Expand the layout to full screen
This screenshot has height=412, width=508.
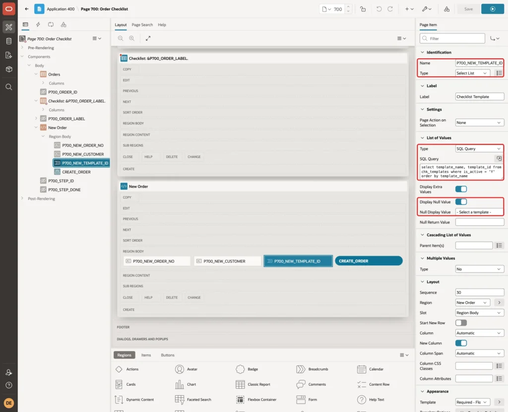[x=148, y=38]
